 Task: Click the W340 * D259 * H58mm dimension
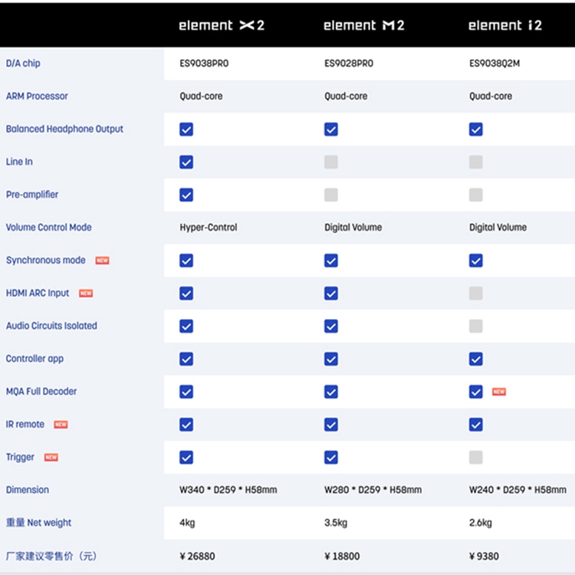228,490
